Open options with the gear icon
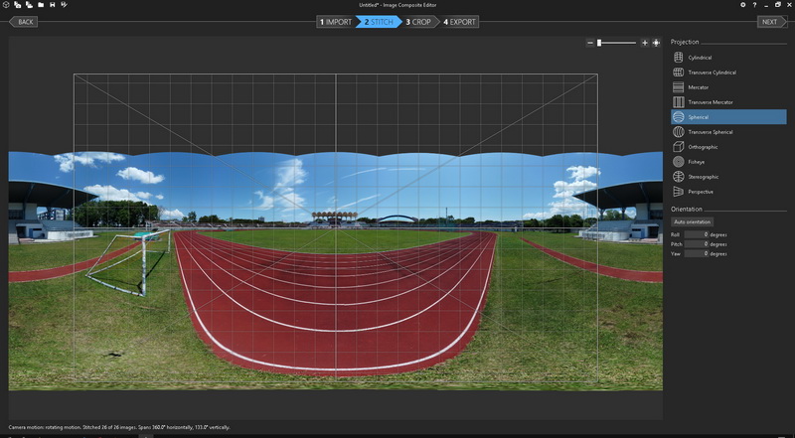The width and height of the screenshot is (795, 438). pos(743,5)
